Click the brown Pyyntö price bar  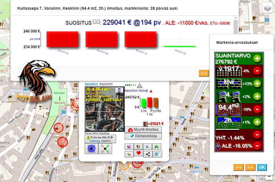click(156, 103)
